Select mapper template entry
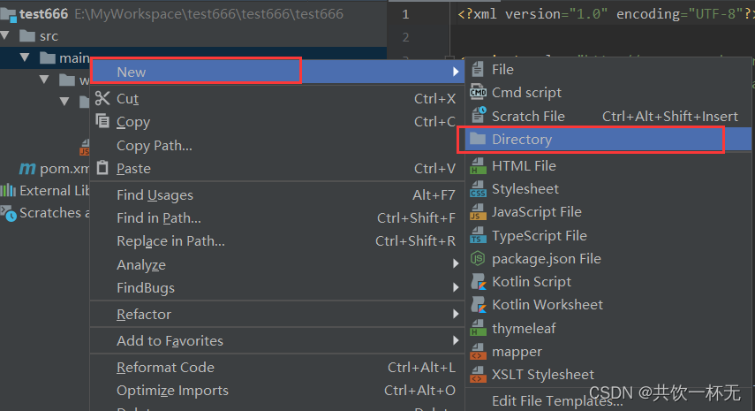The image size is (755, 411). click(x=608, y=351)
